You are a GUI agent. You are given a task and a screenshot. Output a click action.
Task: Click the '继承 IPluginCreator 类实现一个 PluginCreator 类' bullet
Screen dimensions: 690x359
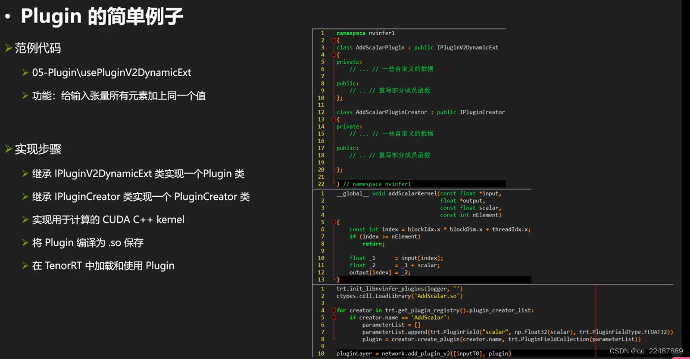coord(141,197)
